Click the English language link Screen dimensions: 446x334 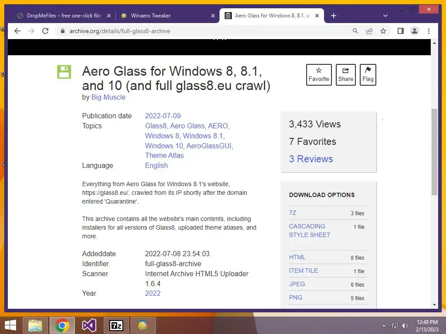click(156, 165)
